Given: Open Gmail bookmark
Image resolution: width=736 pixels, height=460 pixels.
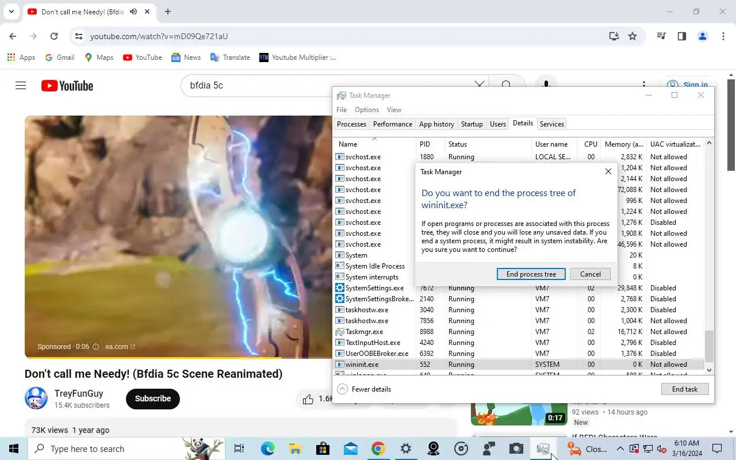Looking at the screenshot, I should tap(60, 57).
